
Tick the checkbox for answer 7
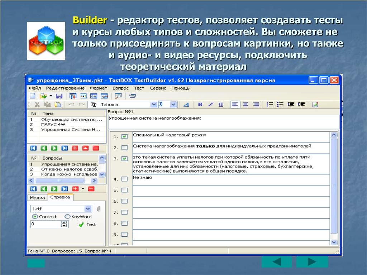(x=124, y=212)
